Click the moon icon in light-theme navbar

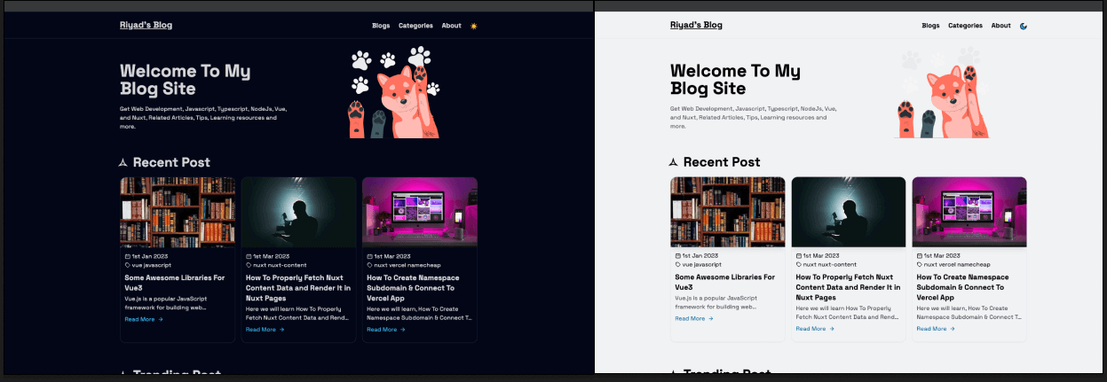pos(1024,26)
